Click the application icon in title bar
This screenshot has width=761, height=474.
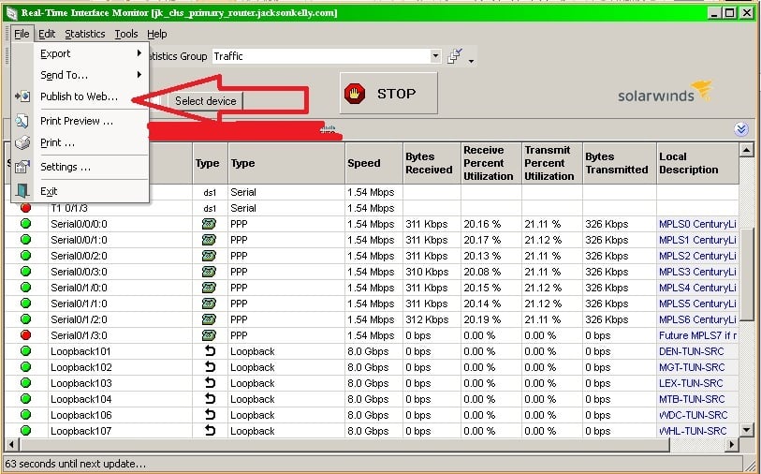pyautogui.click(x=11, y=13)
